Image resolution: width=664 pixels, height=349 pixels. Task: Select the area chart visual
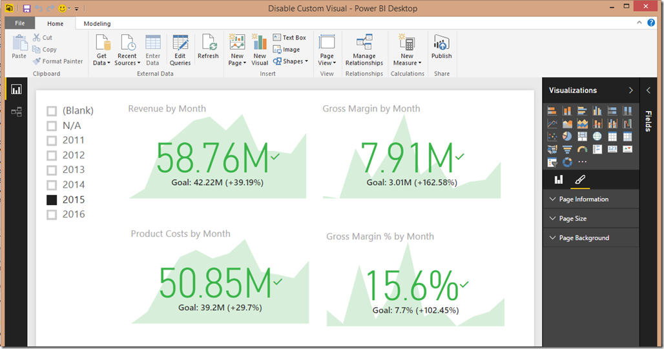pos(567,123)
